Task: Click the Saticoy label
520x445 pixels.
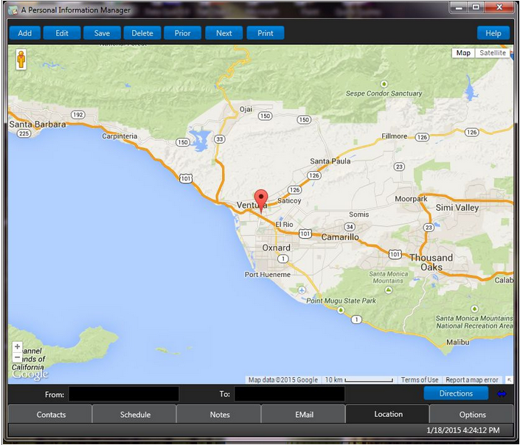Action: [289, 200]
